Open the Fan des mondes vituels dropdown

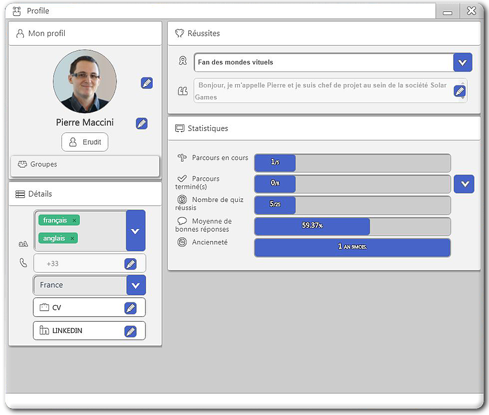[x=463, y=62]
